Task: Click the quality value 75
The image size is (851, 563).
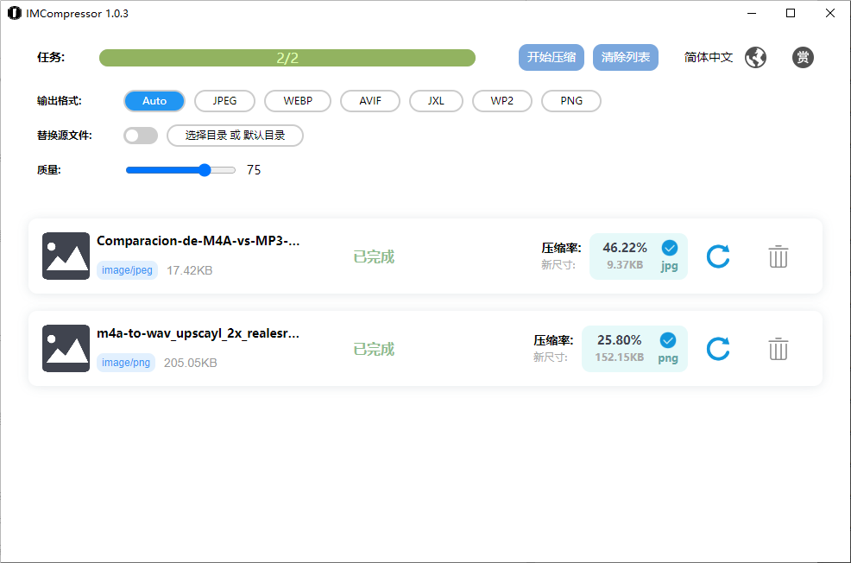Action: click(x=254, y=170)
